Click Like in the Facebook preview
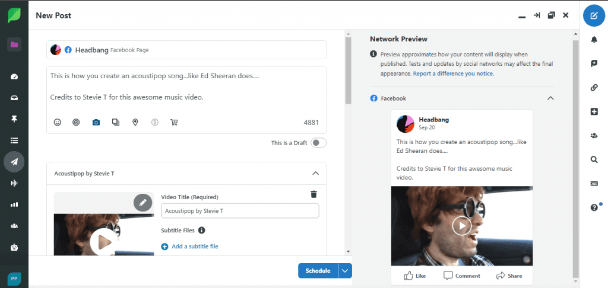 (x=415, y=276)
